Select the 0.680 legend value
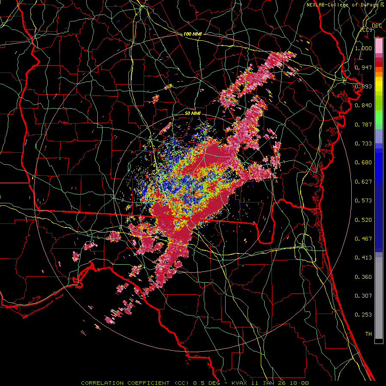Viewport: 386px width, 386px height. [x=363, y=163]
